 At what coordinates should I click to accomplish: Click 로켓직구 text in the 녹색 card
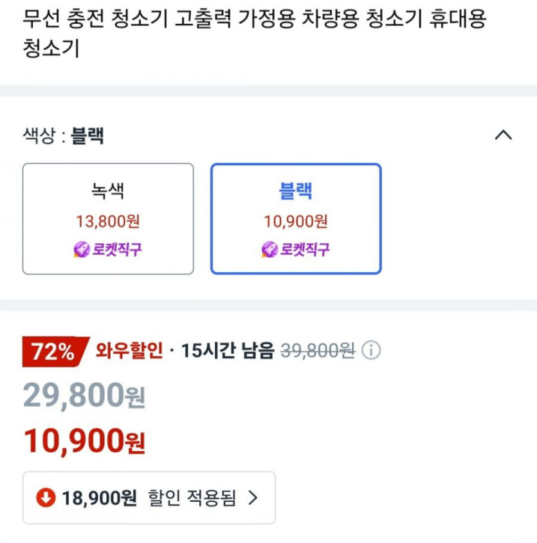tap(116, 250)
